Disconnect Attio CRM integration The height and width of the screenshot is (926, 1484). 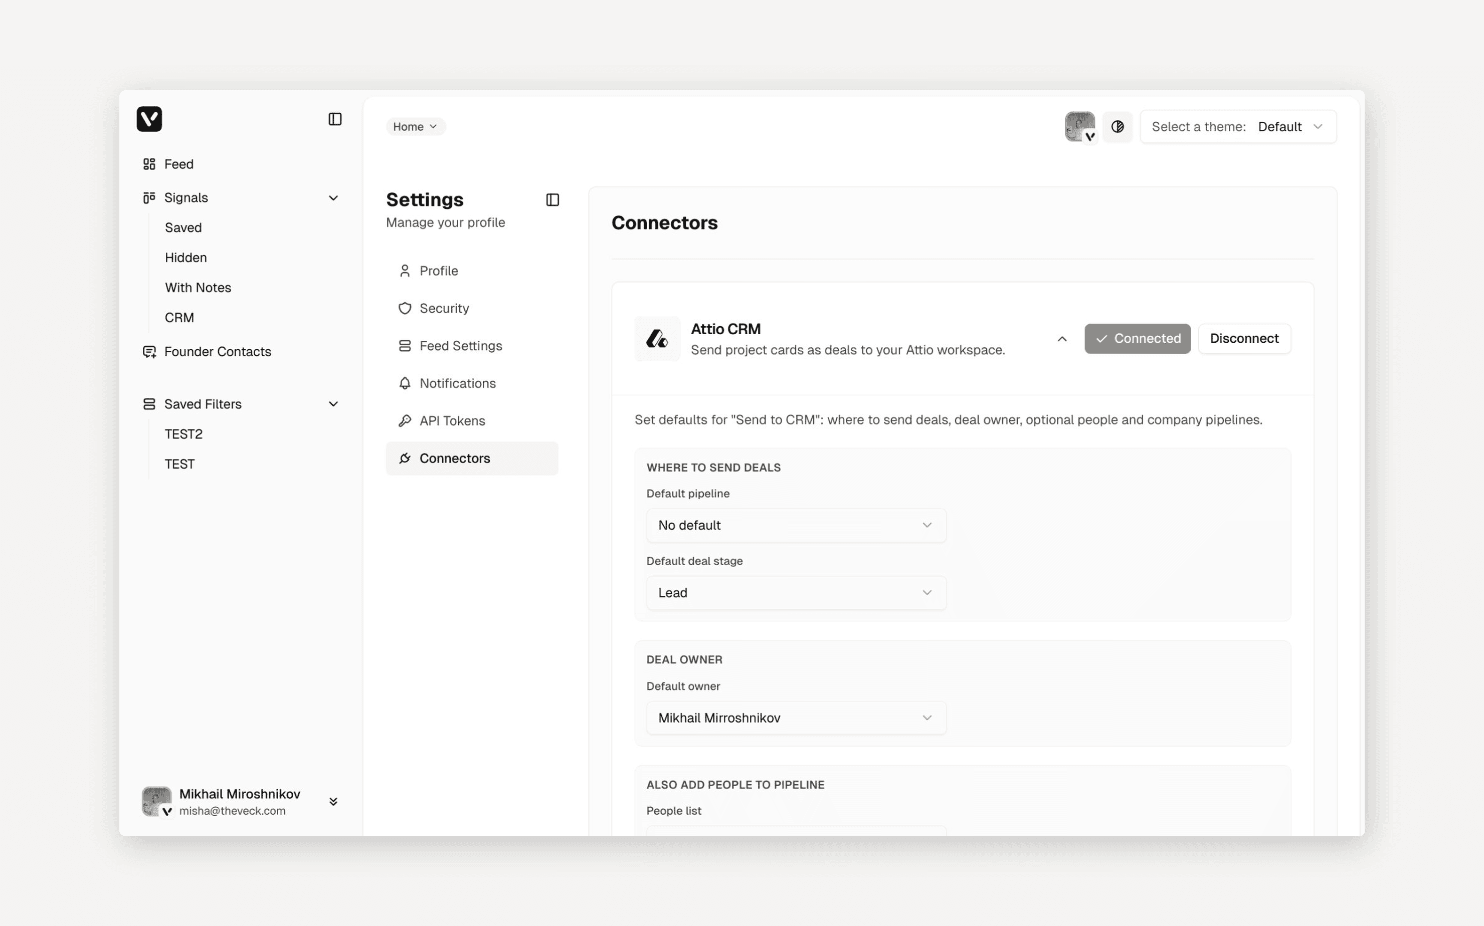tap(1244, 339)
